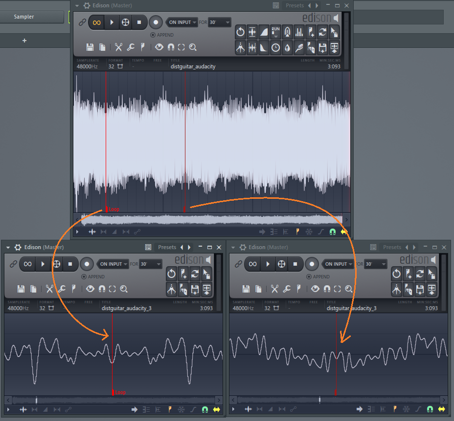Click the flag Regions icon in top Edison
Screen dimensions: 454x421
click(143, 47)
